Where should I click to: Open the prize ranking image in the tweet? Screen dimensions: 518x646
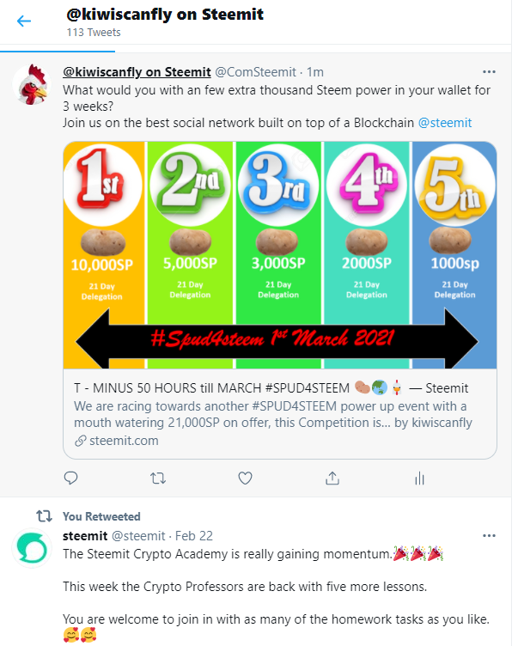[280, 255]
